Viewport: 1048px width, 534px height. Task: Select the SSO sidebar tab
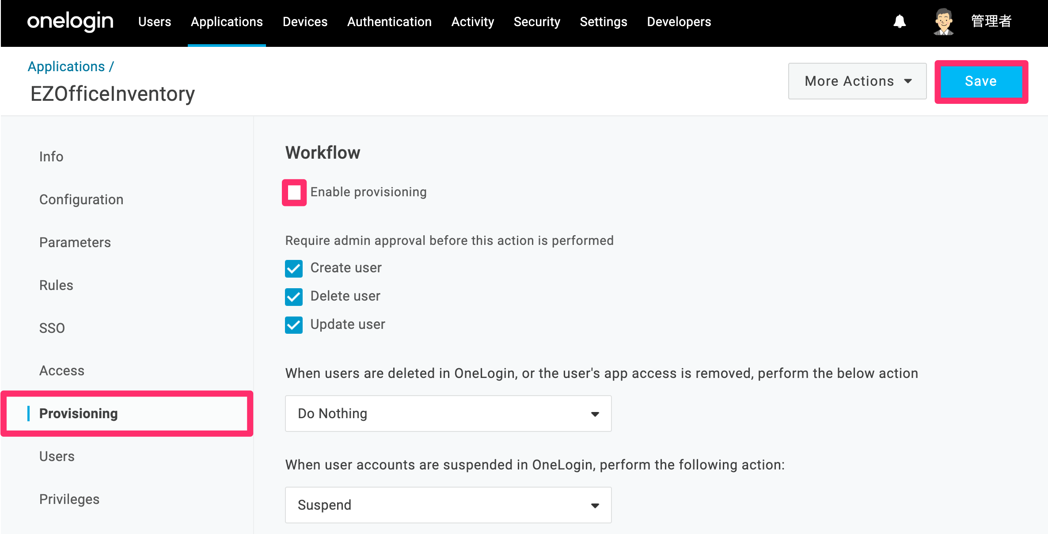point(52,328)
